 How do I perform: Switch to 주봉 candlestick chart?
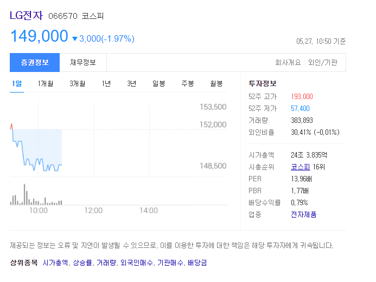pos(188,83)
